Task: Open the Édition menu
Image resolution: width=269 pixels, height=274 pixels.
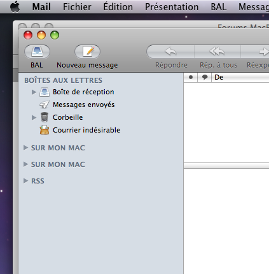Action: [118, 7]
